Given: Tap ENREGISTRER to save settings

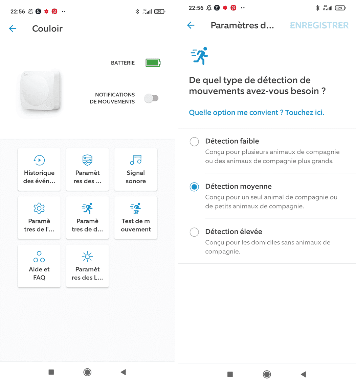Looking at the screenshot, I should (319, 25).
